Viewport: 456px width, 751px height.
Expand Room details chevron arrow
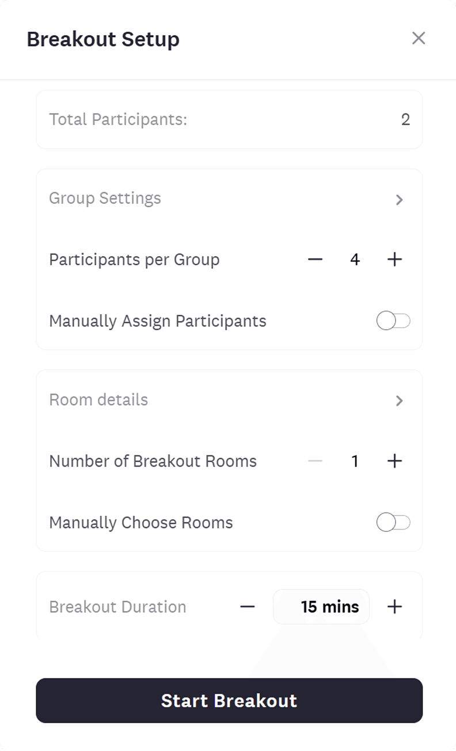pos(400,401)
